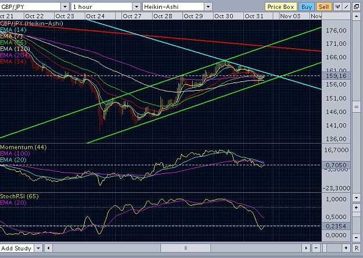Viewport: 363px width, 258px height.
Task: Click the Add Study button
Action: coord(17,248)
